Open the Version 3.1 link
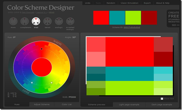182x110 pixels. tap(41, 13)
